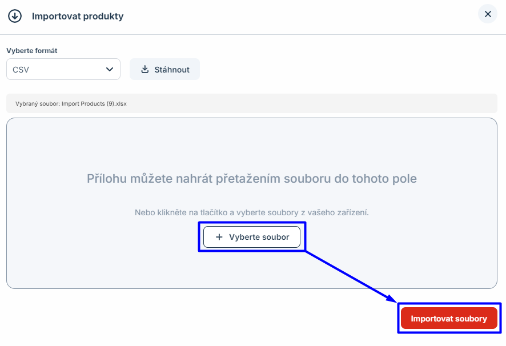Click the circular import arrow header icon
Image resolution: width=506 pixels, height=346 pixels.
14,16
